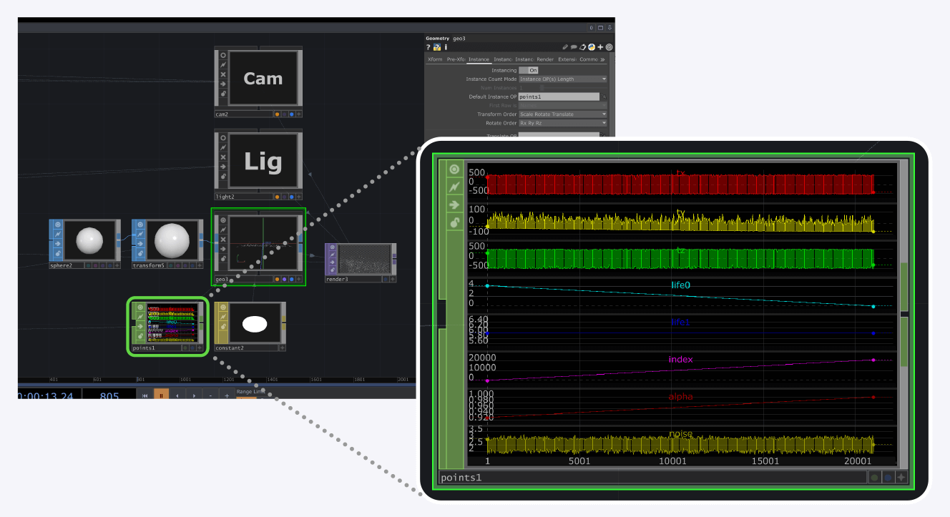The image size is (950, 517).
Task: Activate cam2 viewer active circle flag
Action: point(223,55)
